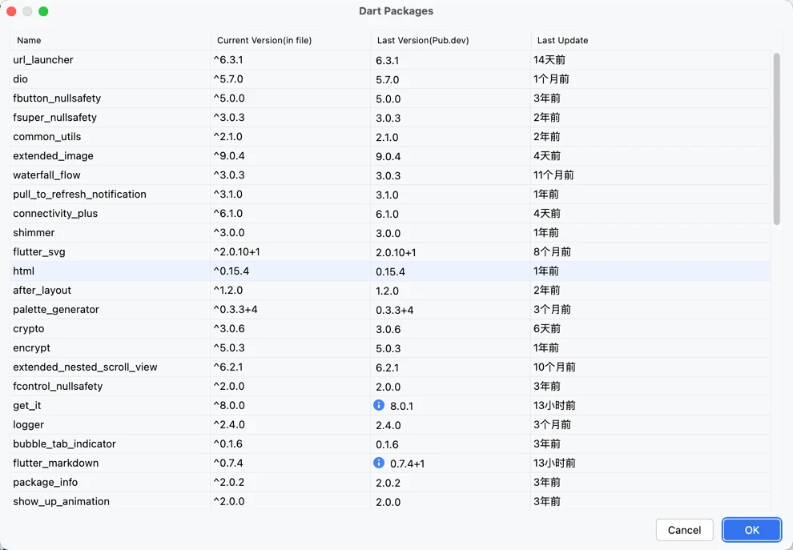The width and height of the screenshot is (793, 550).
Task: Sort packages by Last Update header
Action: pos(562,40)
